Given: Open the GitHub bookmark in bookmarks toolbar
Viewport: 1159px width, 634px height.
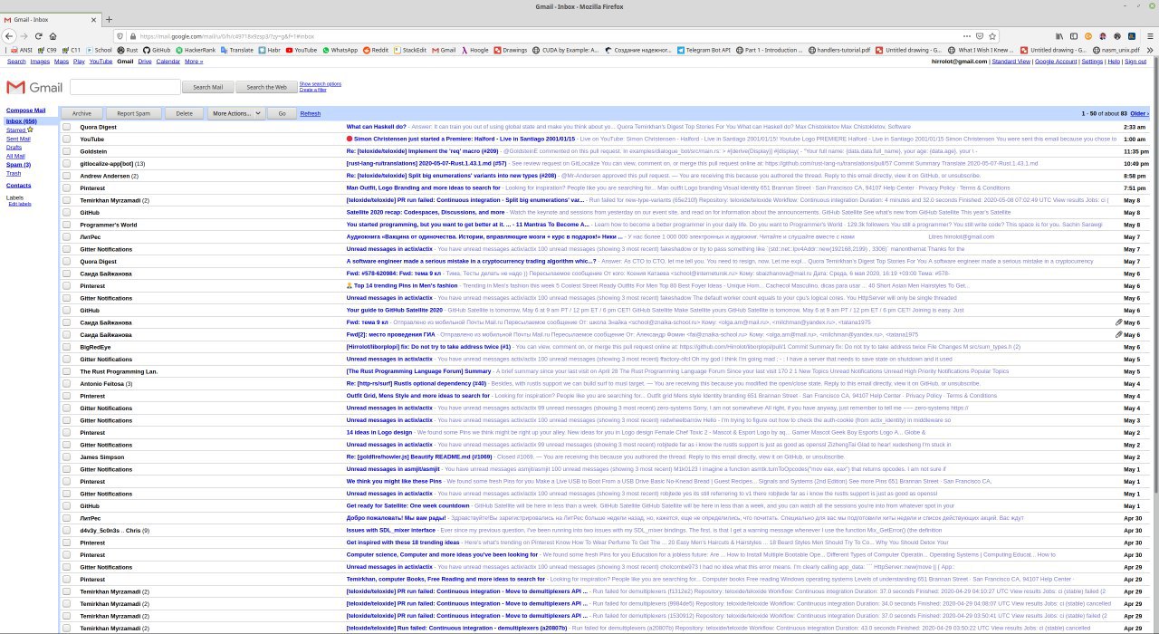Looking at the screenshot, I should point(157,50).
